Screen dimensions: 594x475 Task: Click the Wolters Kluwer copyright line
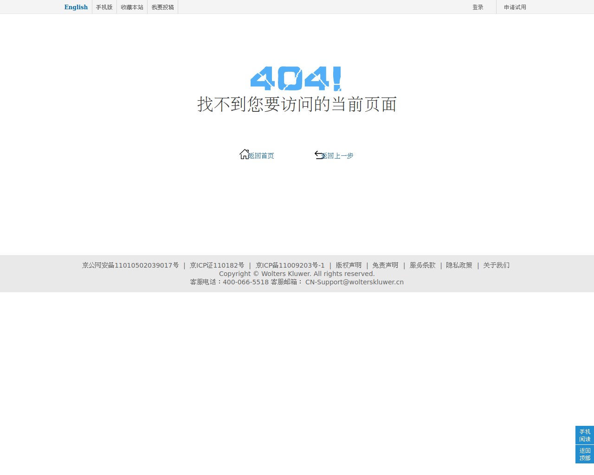coord(297,274)
